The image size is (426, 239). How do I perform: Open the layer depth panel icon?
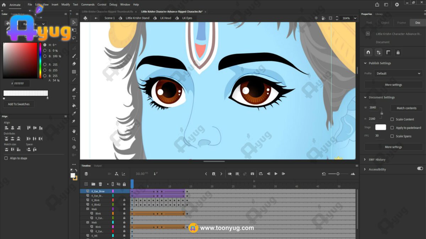tap(124, 174)
